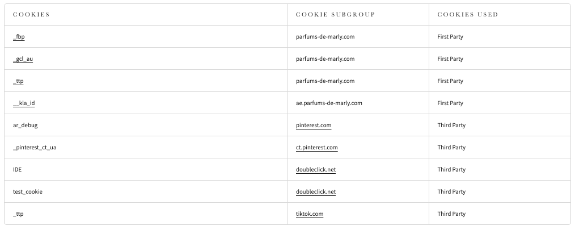
Task: Open the ct.pinterest.com subgroup link
Action: point(316,148)
